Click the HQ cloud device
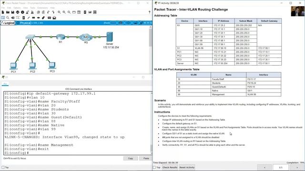 point(86,37)
